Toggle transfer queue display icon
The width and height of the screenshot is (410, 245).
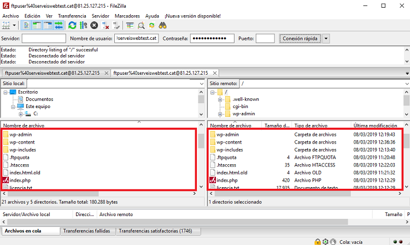(59, 25)
